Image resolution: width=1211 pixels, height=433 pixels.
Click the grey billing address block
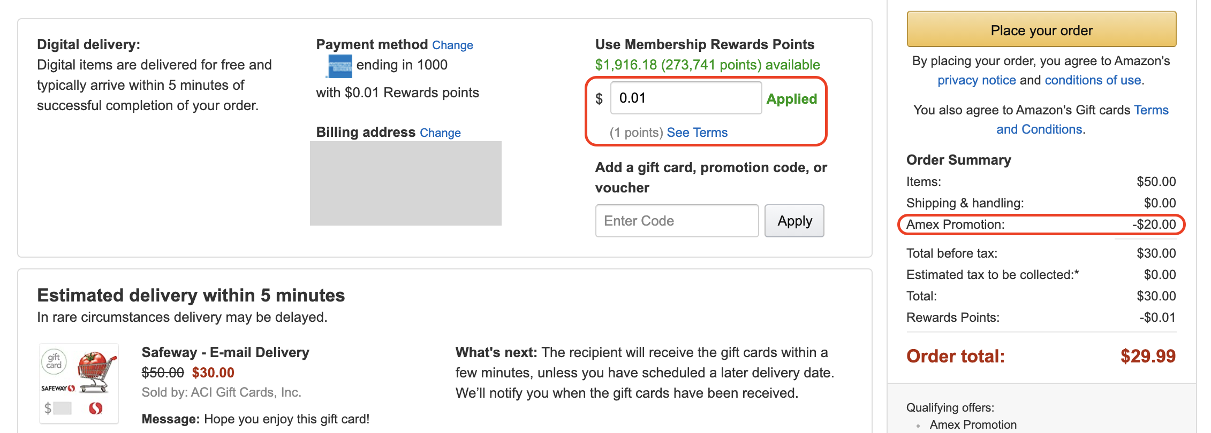tap(406, 183)
